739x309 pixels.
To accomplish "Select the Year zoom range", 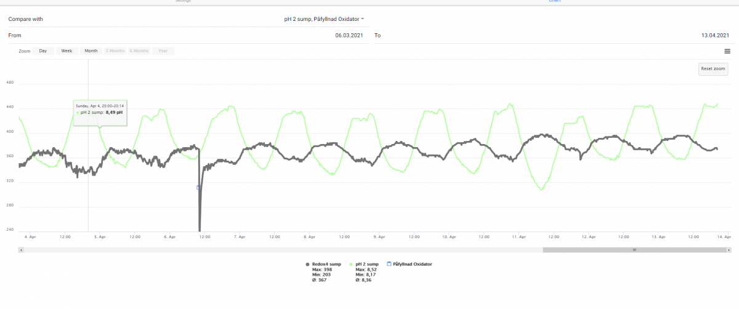I will pyautogui.click(x=163, y=51).
